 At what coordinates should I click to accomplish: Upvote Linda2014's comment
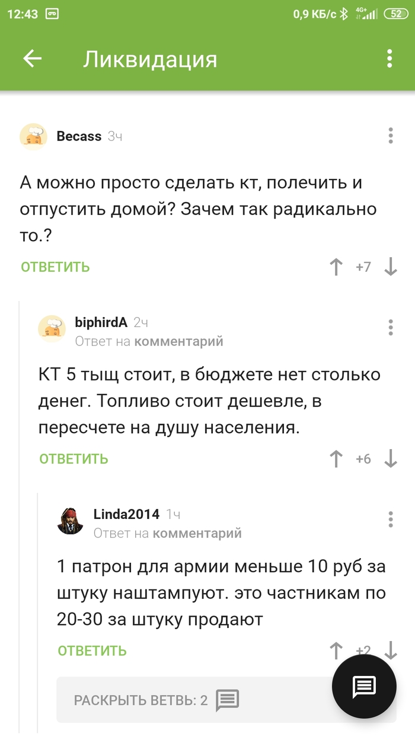(336, 651)
